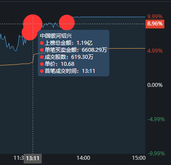Click red bullet beside 单笔买卖金额
The width and height of the screenshot is (171, 165).
click(x=42, y=50)
